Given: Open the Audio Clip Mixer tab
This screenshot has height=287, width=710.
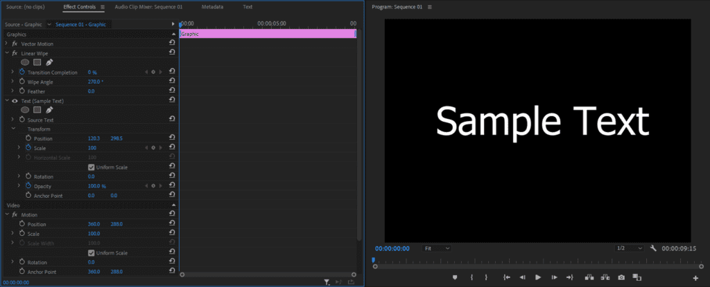Looking at the screenshot, I should pos(148,7).
